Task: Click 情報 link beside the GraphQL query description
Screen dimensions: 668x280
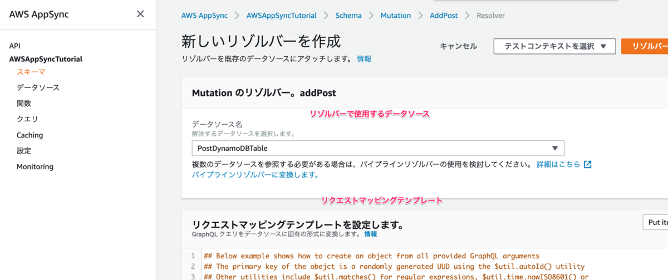Action: tap(371, 234)
